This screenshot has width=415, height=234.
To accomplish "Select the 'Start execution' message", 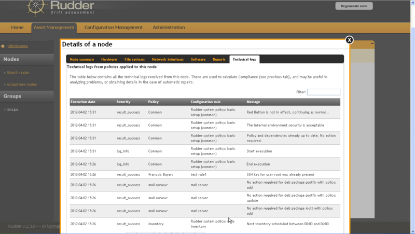I will tap(259, 151).
